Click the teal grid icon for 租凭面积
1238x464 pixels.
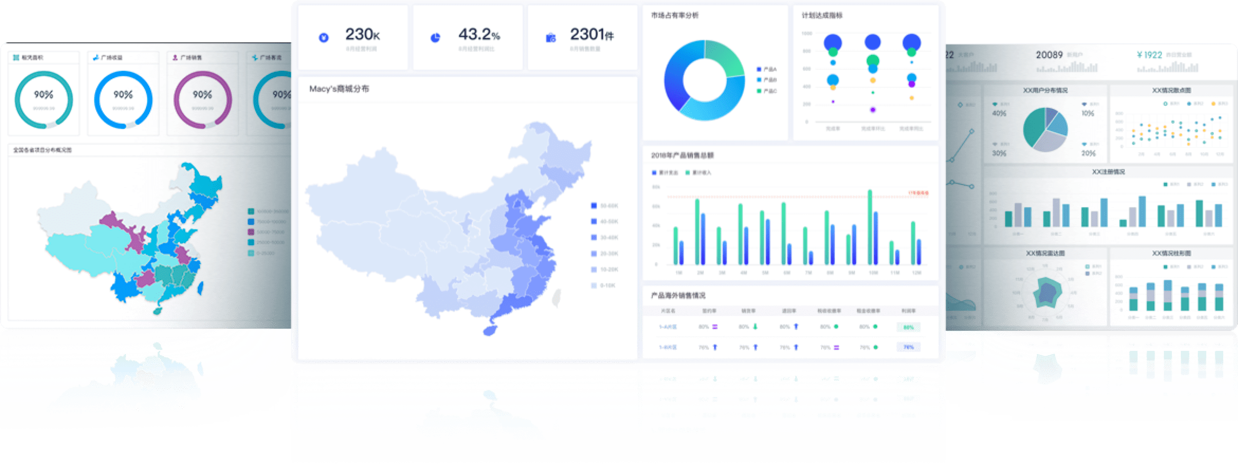[16, 58]
